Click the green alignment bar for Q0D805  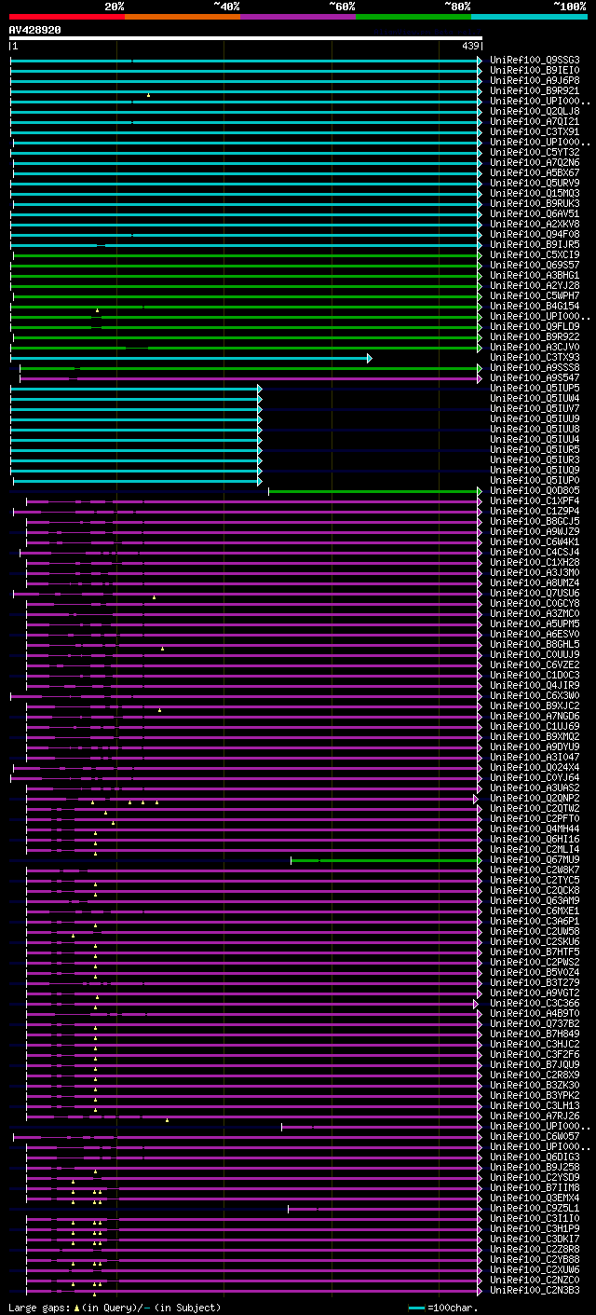tap(375, 491)
